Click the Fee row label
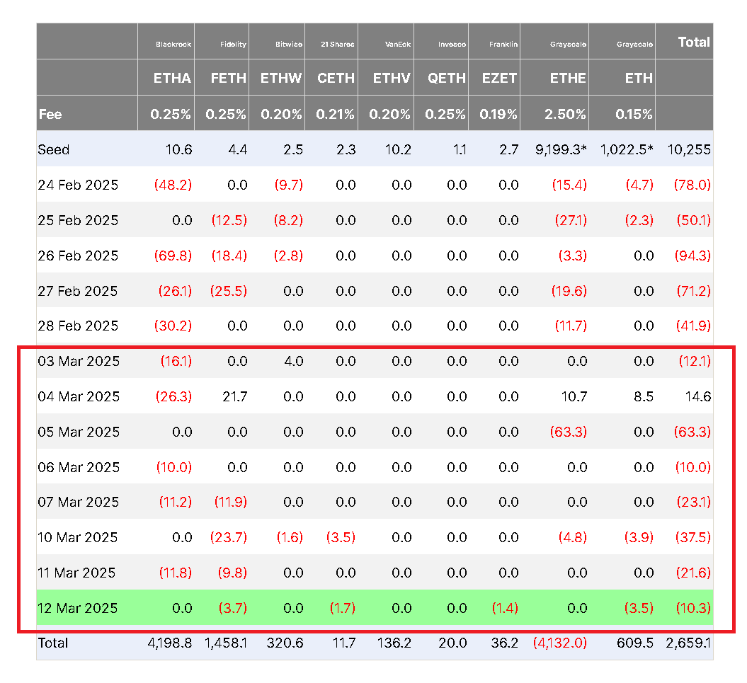The height and width of the screenshot is (683, 747). tap(50, 115)
